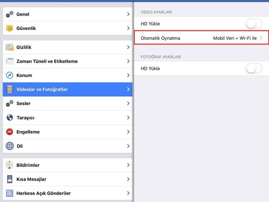Tap the Kısa Mesajlar phone icon
Viewport: 269px width, 202px height.
click(10, 179)
